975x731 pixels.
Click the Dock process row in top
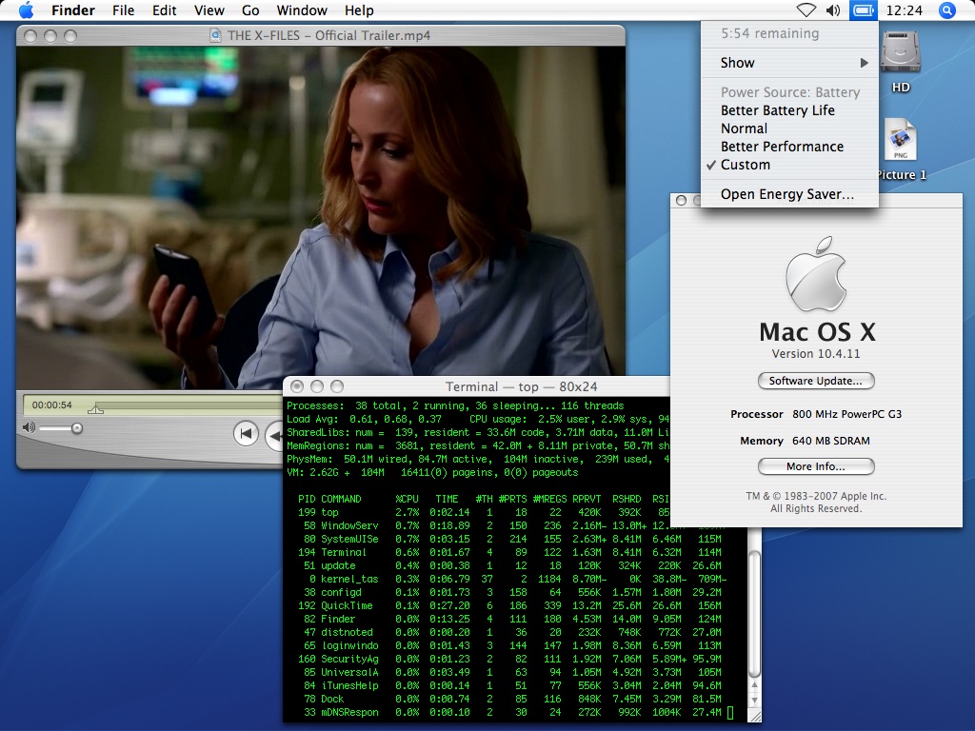pos(510,700)
